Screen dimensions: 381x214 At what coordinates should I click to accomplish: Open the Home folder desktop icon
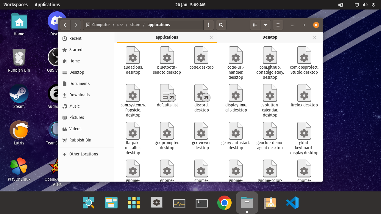[x=19, y=24]
